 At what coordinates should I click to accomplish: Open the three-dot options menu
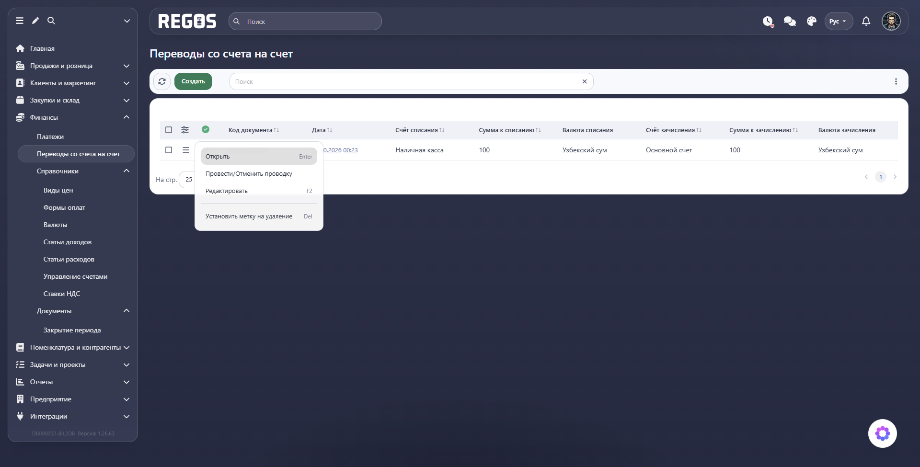click(x=896, y=81)
